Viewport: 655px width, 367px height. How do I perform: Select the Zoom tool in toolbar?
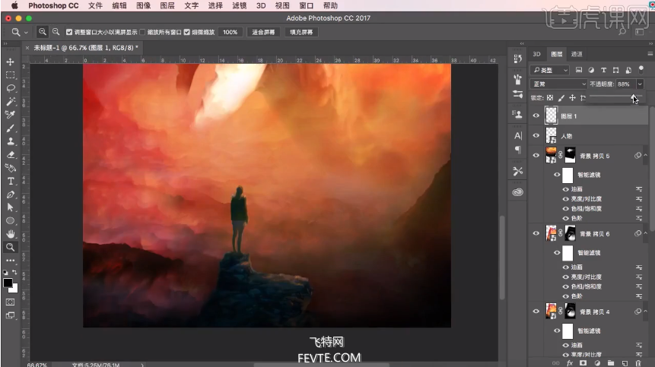coord(11,247)
